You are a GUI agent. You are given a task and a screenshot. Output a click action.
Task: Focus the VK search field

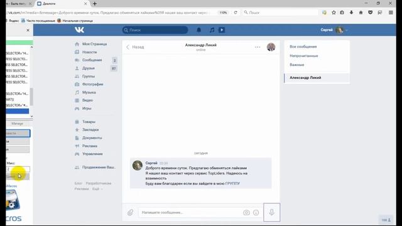coord(155,30)
